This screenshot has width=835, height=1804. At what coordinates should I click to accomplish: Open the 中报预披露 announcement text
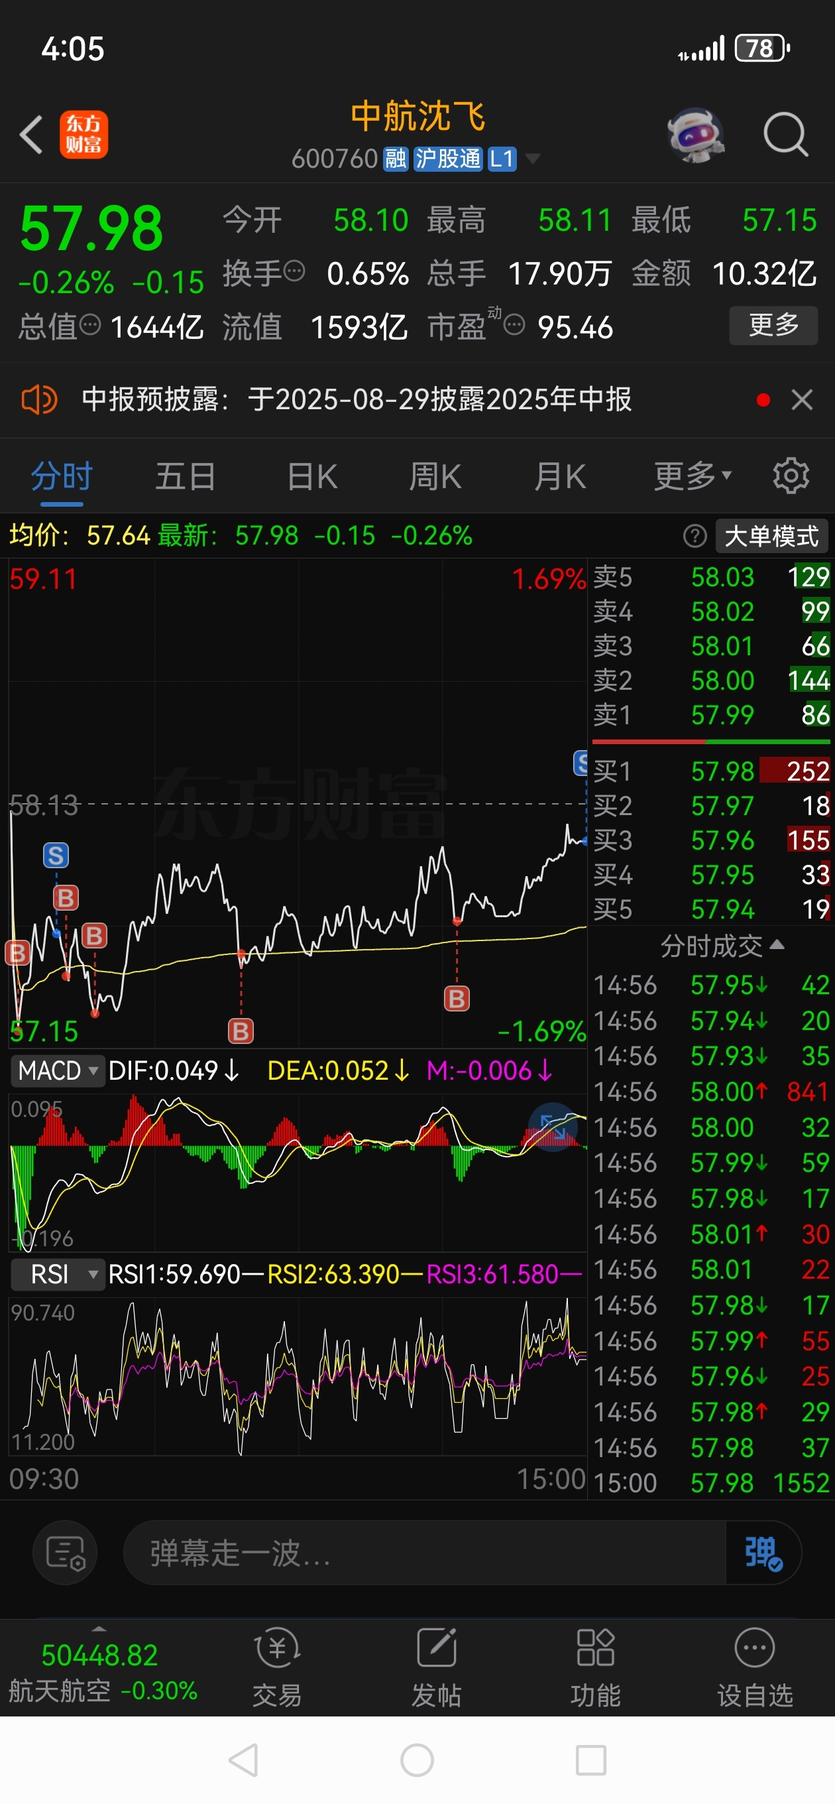click(x=357, y=400)
